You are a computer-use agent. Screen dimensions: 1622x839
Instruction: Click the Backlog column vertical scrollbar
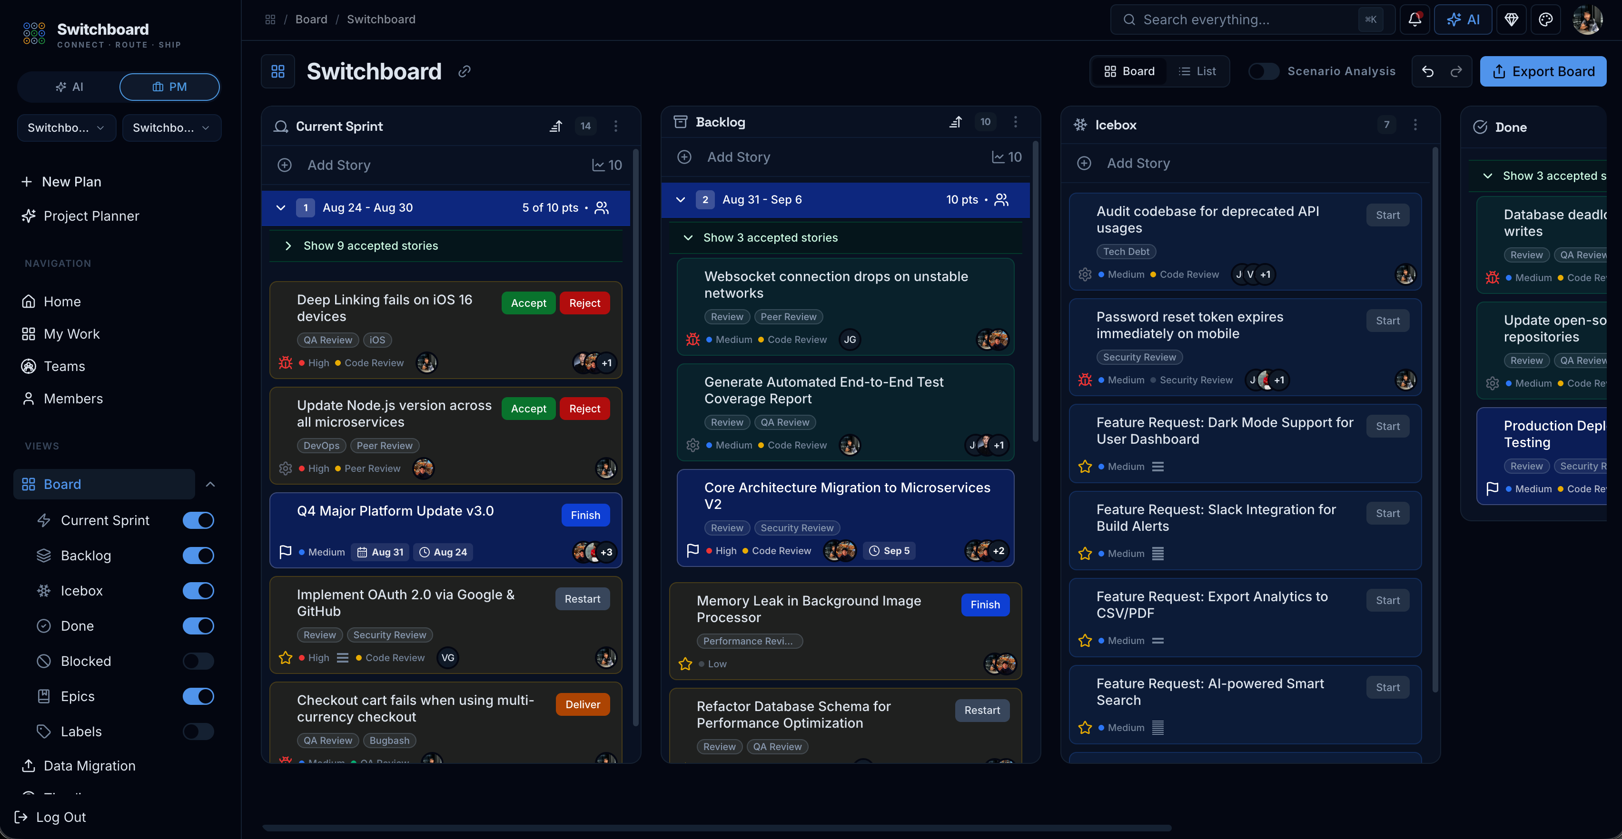[1036, 293]
